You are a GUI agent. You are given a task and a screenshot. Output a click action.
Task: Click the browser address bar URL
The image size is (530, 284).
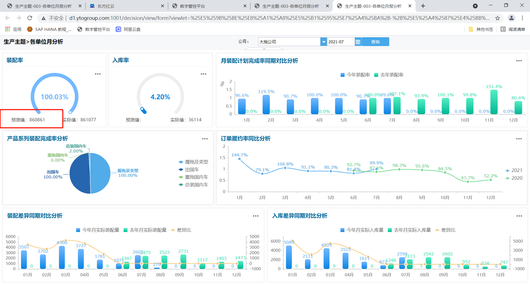tap(279, 18)
